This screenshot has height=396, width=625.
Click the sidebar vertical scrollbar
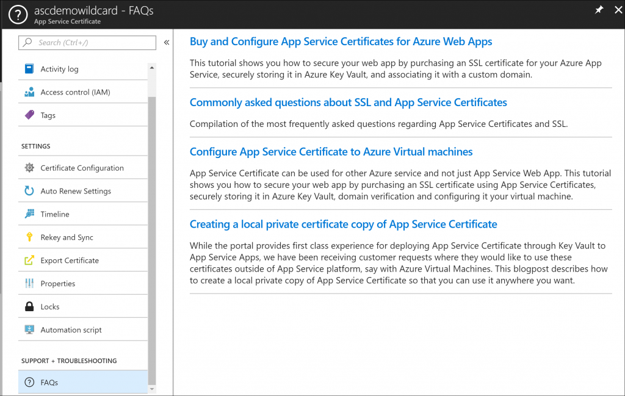tap(152, 238)
